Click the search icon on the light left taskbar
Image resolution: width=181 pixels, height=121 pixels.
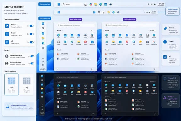43,28
